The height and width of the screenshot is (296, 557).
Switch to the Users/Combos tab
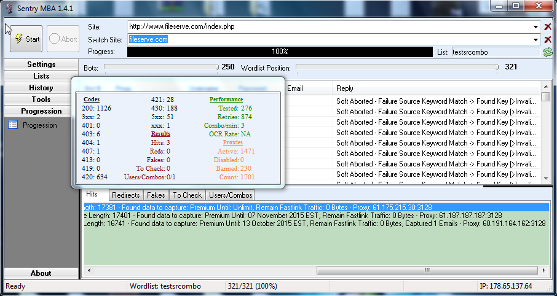tap(231, 195)
